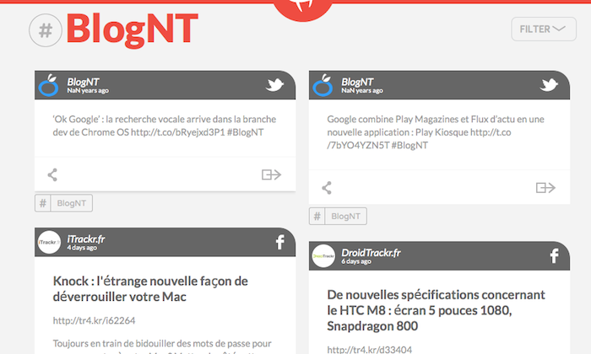
Task: Click the hash symbol circle beside BlogNT title
Action: 46,30
